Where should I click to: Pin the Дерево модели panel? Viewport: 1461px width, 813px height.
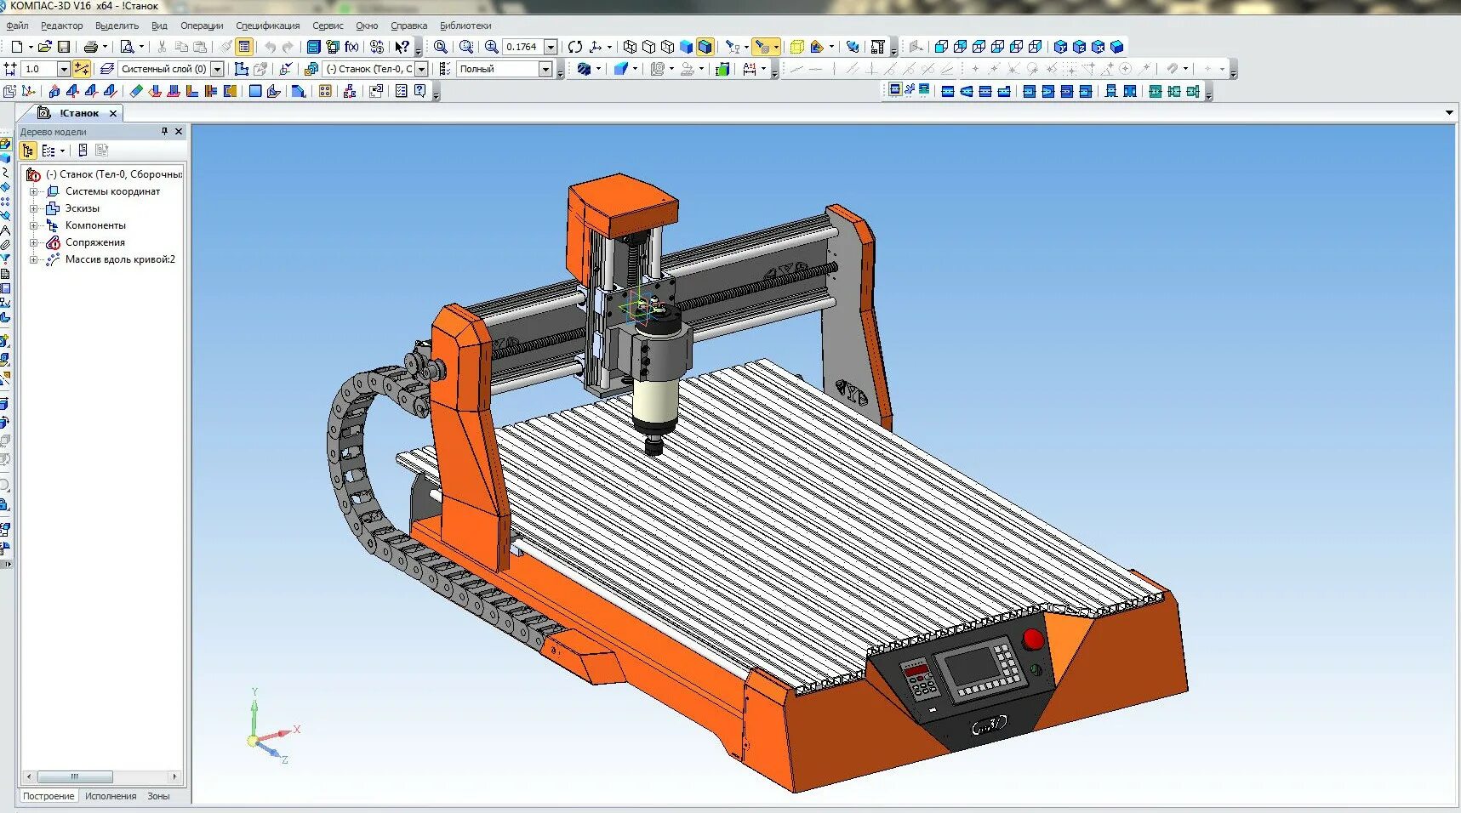point(165,132)
